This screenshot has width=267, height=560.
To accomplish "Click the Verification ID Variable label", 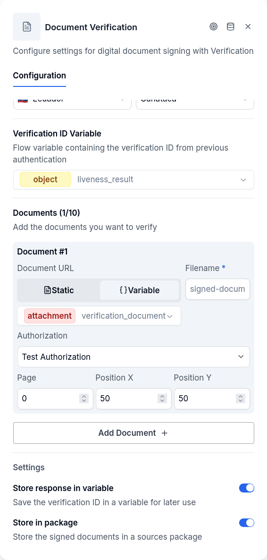I will click(x=57, y=134).
